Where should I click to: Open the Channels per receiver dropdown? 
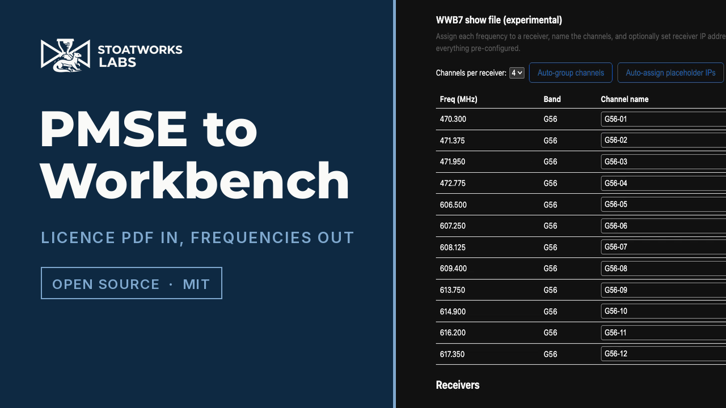[x=517, y=73]
